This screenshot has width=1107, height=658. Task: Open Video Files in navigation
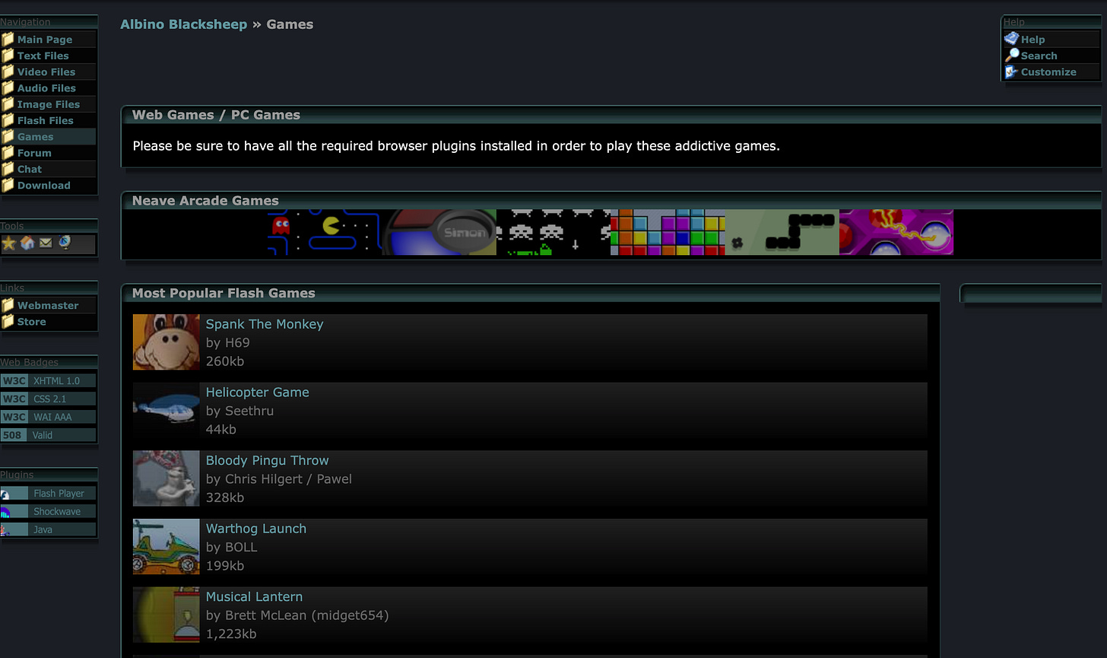click(x=48, y=72)
